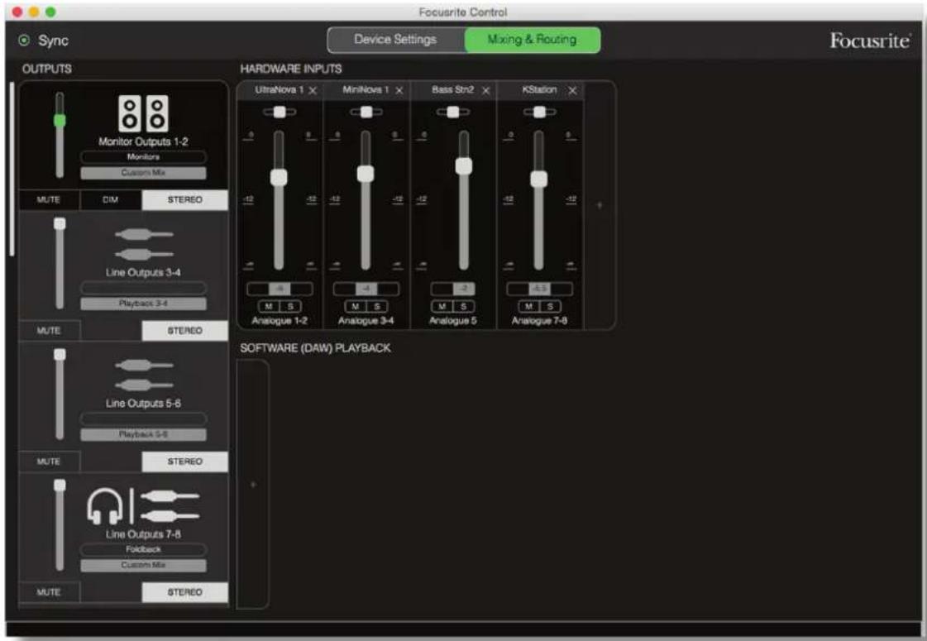The image size is (927, 641).
Task: Remove the UltraNova 1 input channel
Action: click(313, 90)
